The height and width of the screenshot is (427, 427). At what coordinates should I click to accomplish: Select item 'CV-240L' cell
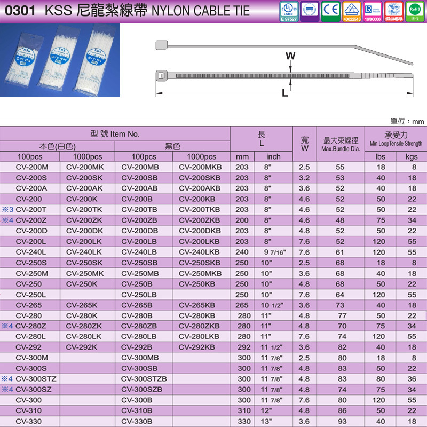pyautogui.click(x=31, y=252)
